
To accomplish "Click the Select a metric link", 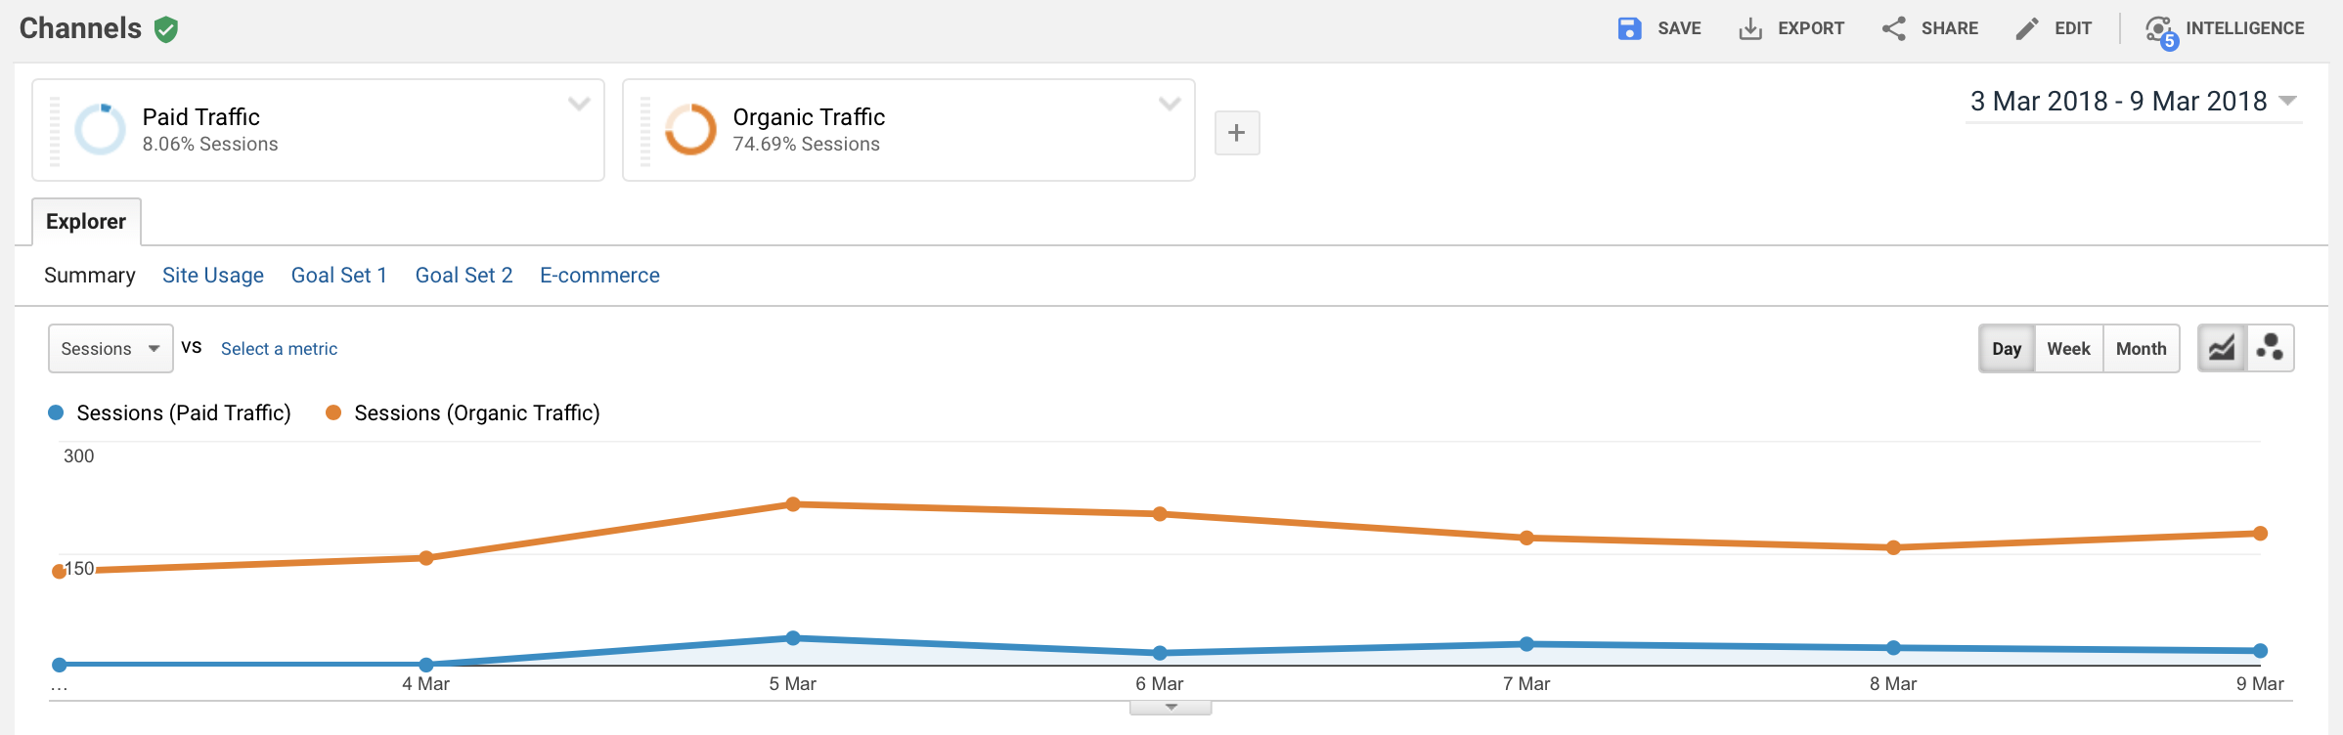I will point(279,348).
